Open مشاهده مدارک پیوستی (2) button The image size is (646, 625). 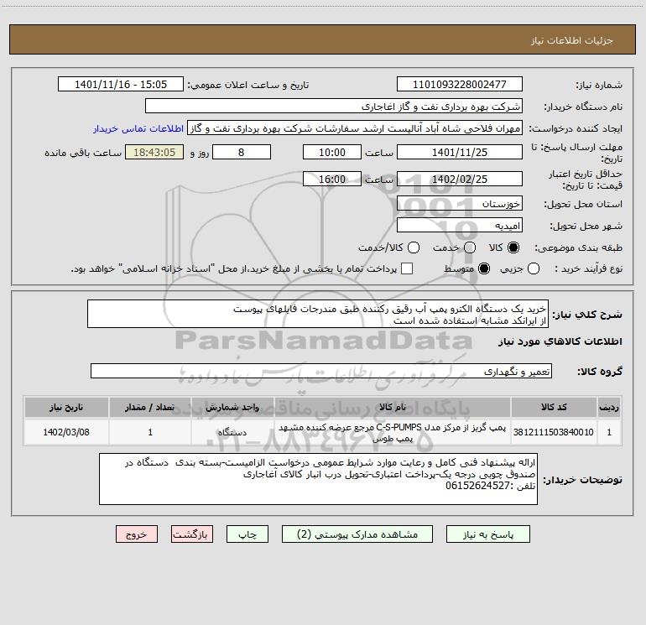coord(357,534)
